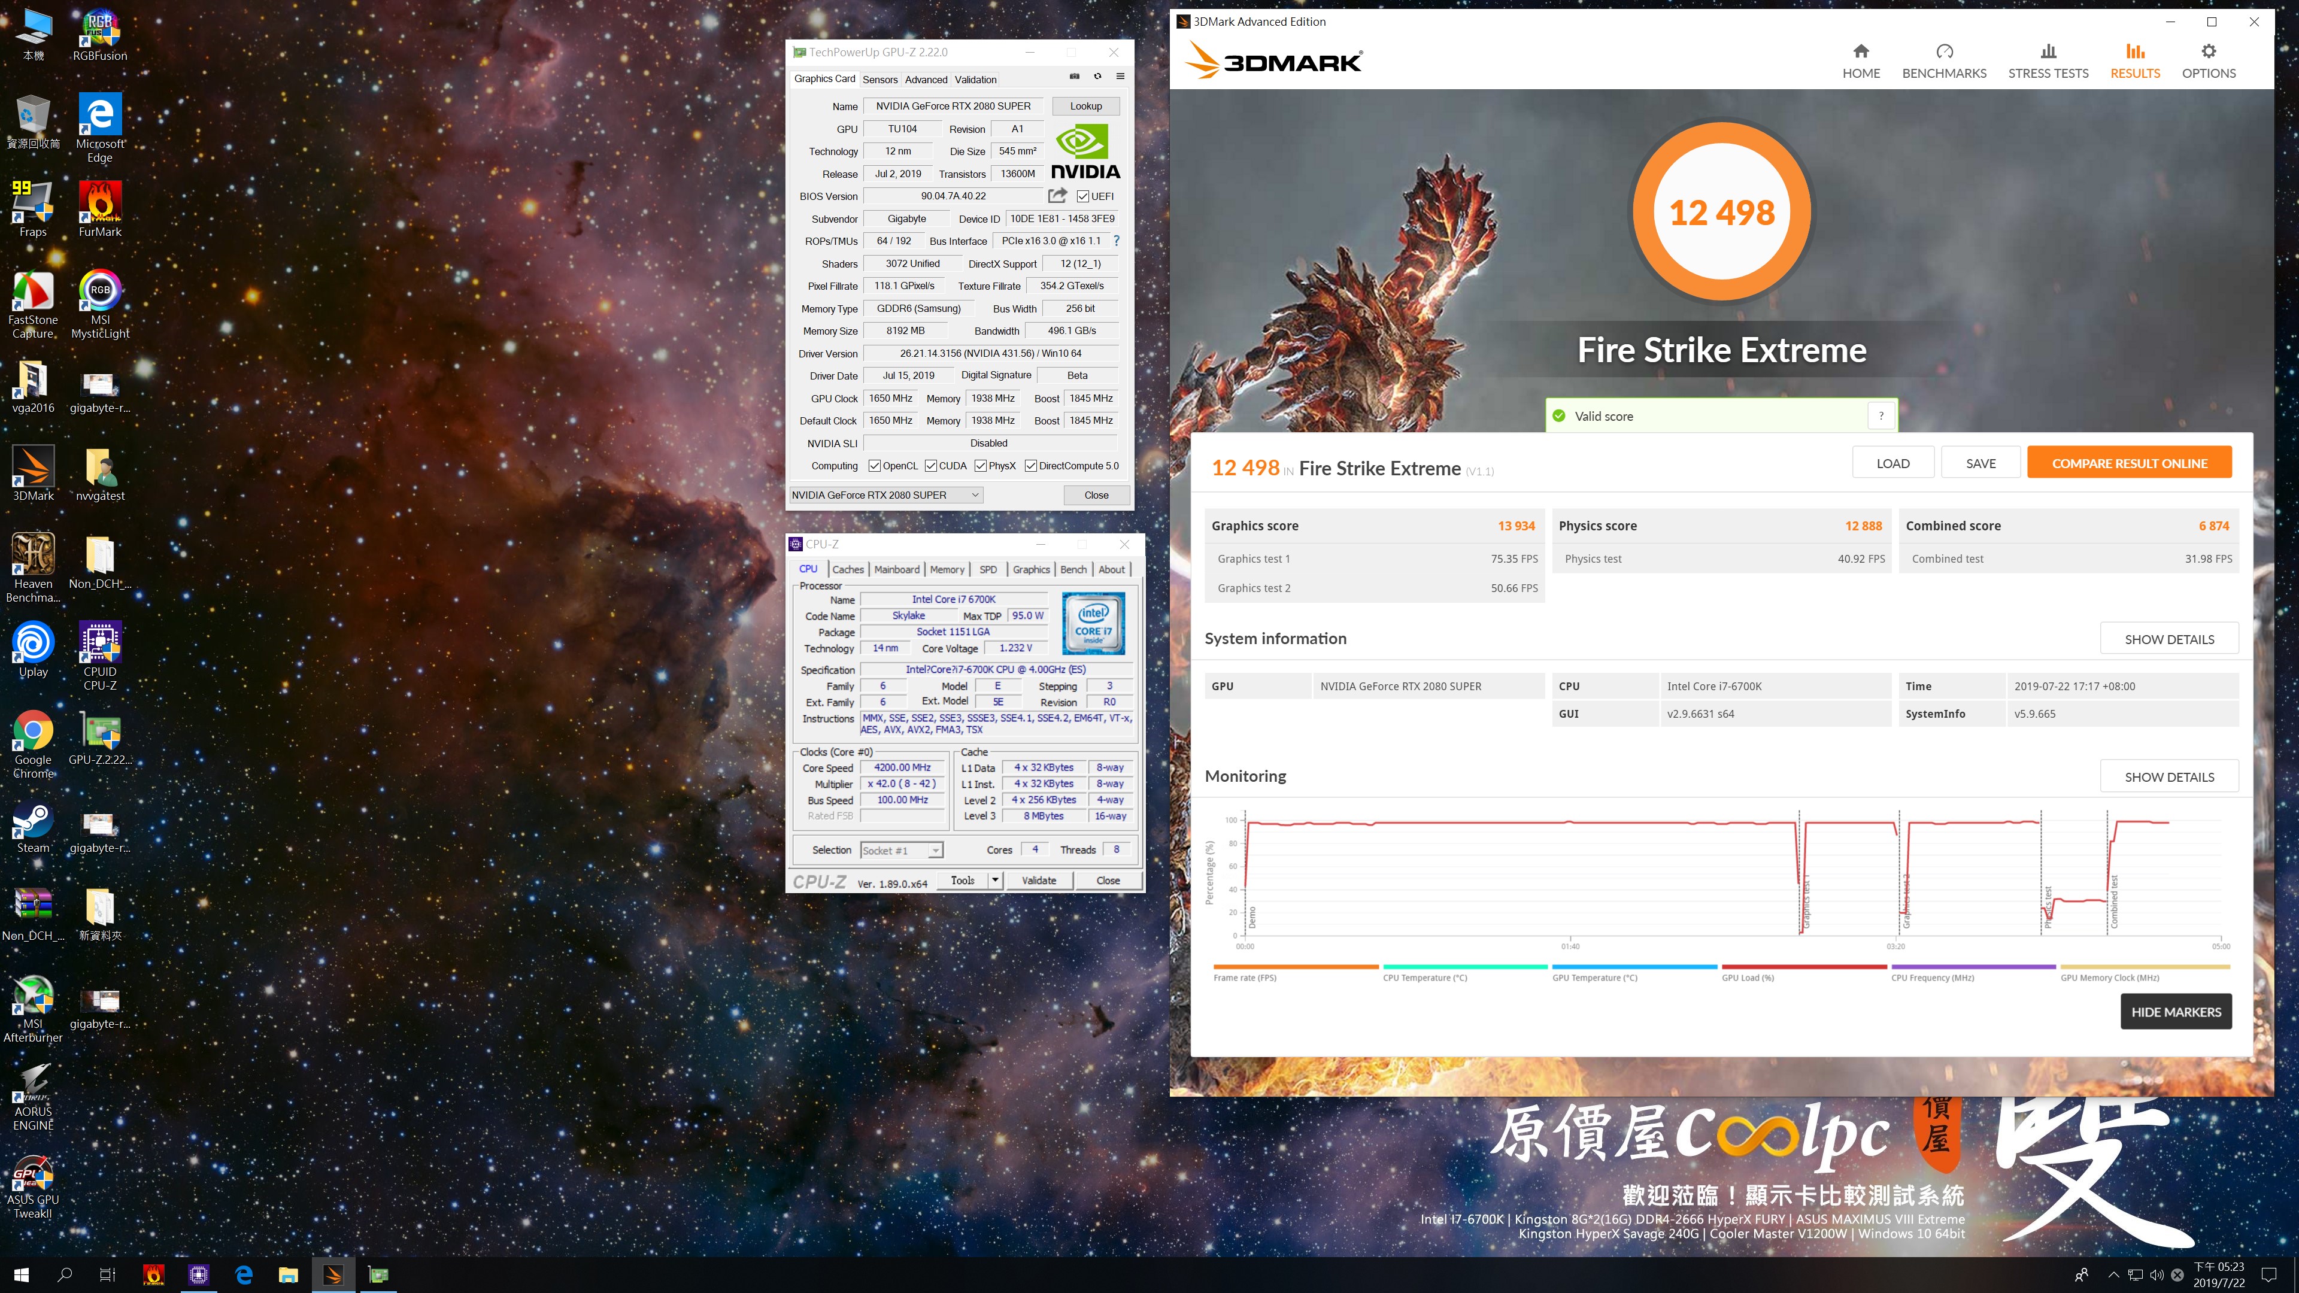
Task: Select the MSI Afterburner desktop icon
Action: click(33, 1008)
